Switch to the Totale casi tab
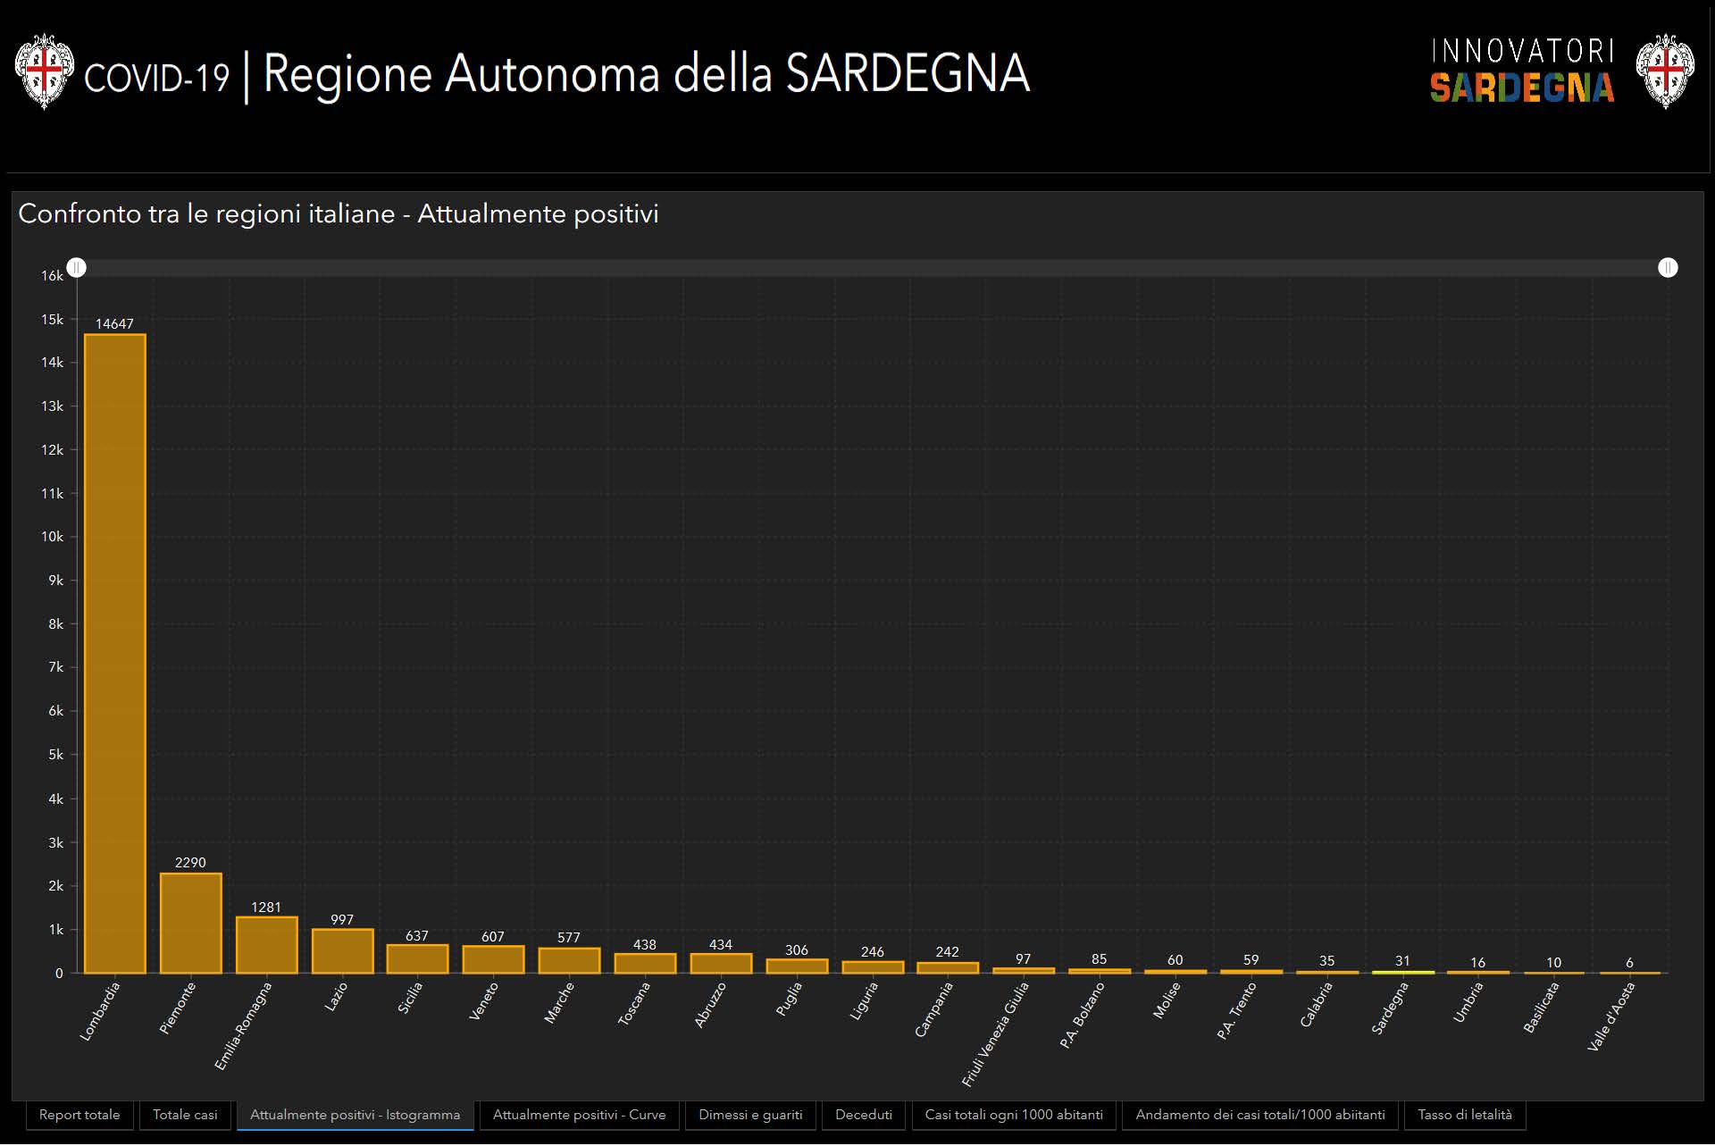 tap(185, 1116)
